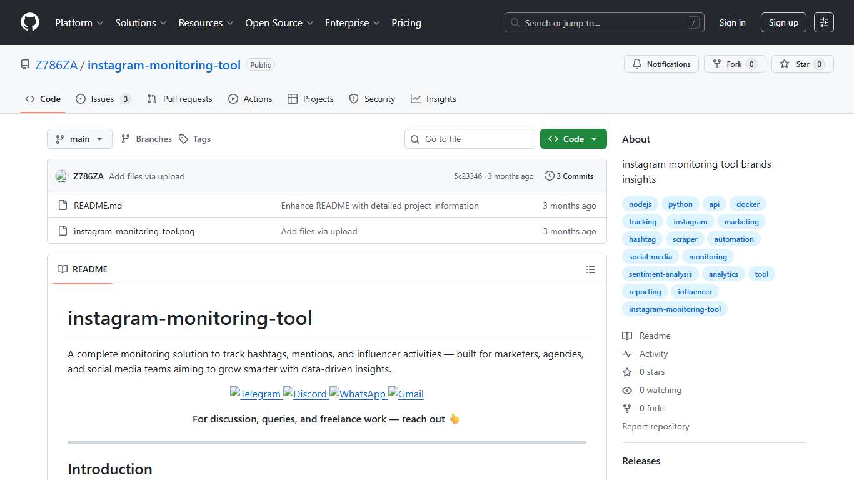Open the README outline list icon

coord(591,269)
